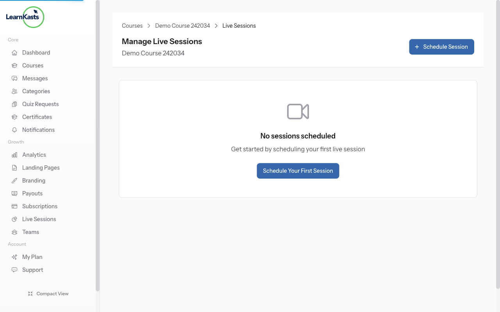Viewport: 500px width, 312px height.
Task: Select the Certificates icon
Action: pos(14,117)
